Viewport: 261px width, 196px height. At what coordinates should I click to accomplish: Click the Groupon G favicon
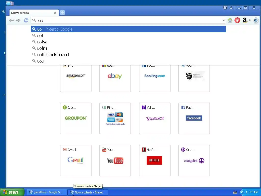tap(64, 107)
